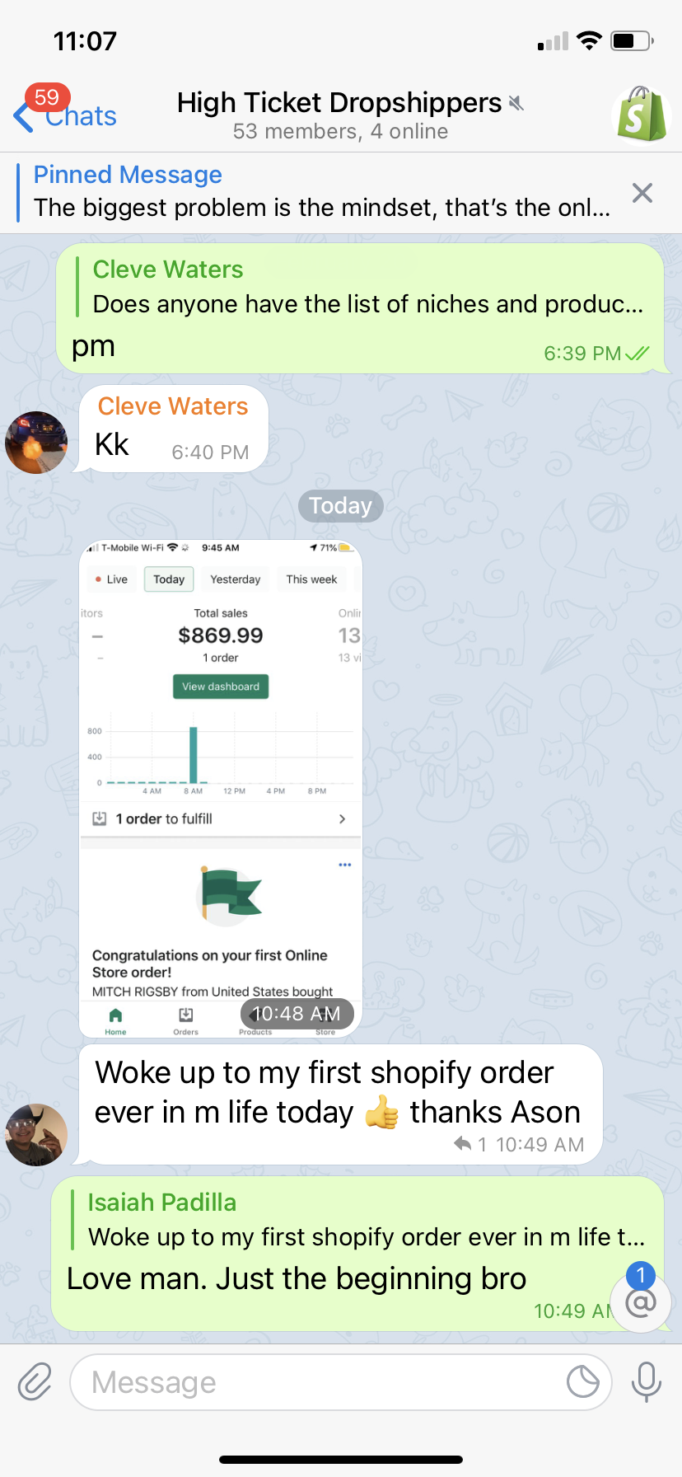The image size is (682, 1477).
Task: Tap Cleve Waters sender name on Kk message
Action: point(173,406)
